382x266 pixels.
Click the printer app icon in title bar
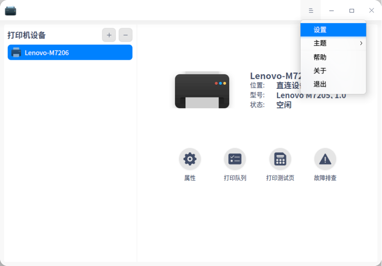11,11
